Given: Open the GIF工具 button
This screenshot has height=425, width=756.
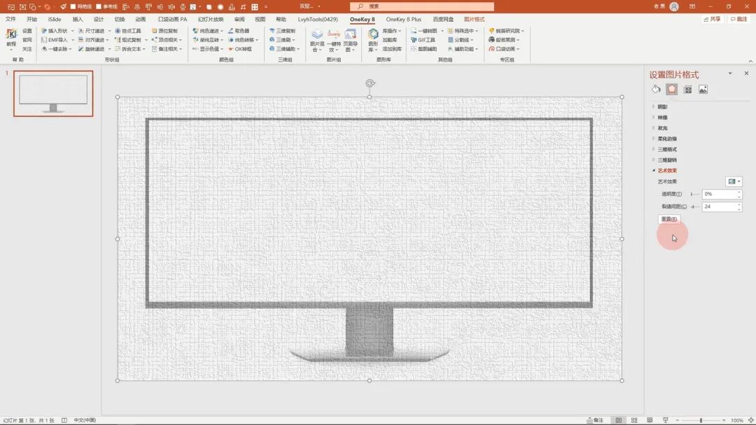Looking at the screenshot, I should [x=423, y=40].
